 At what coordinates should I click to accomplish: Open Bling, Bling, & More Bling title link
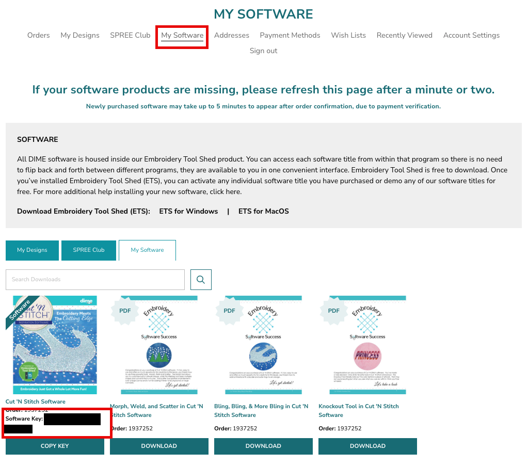261,411
